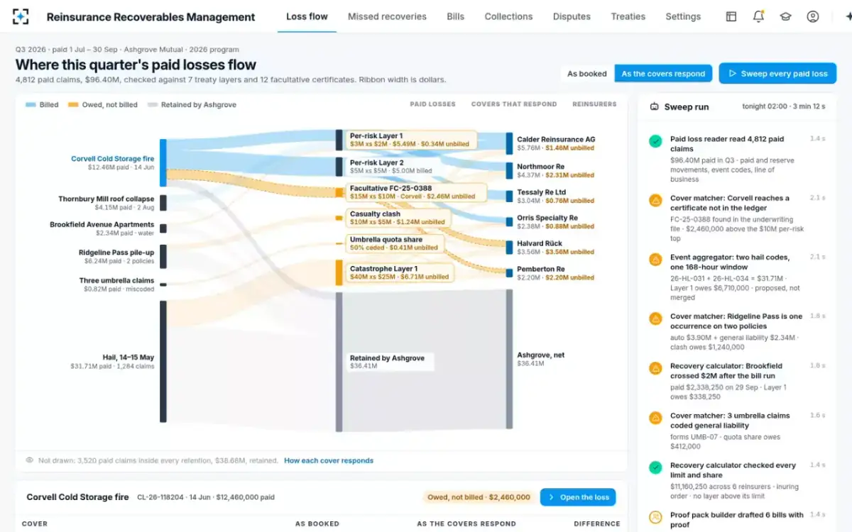Select the As booked view

point(587,74)
